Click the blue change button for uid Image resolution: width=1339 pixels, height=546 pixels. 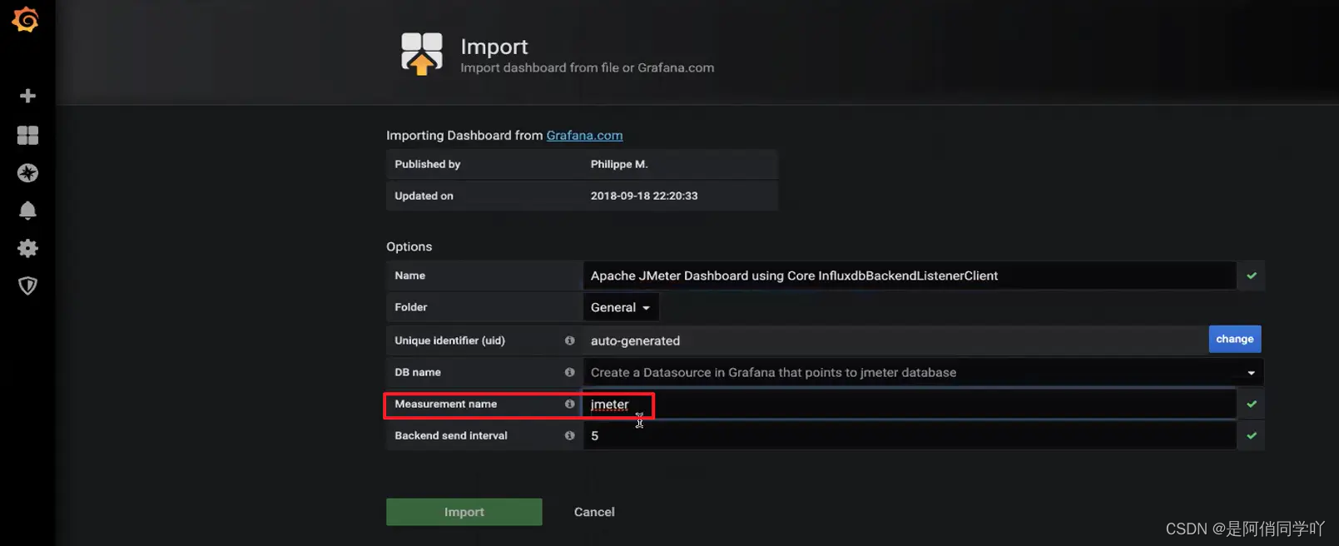pos(1235,339)
